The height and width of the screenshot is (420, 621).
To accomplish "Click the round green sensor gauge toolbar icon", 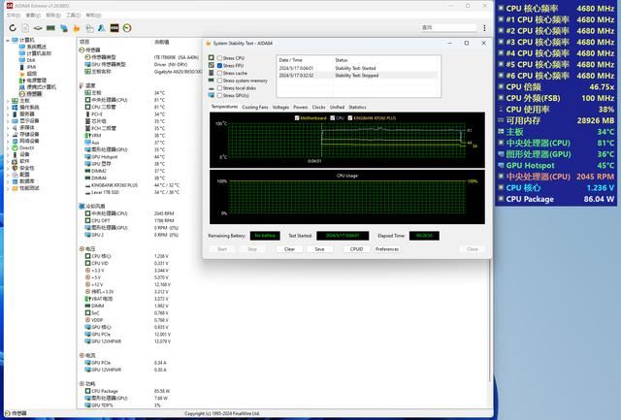I will click(x=127, y=28).
